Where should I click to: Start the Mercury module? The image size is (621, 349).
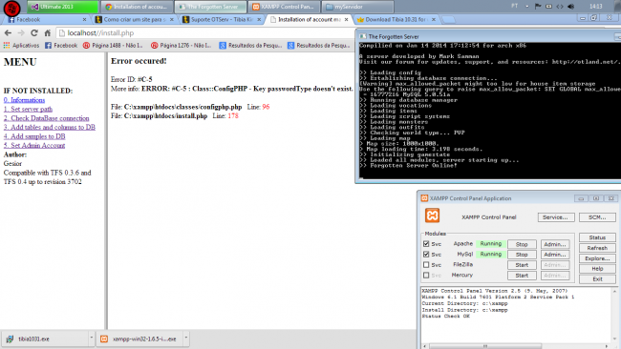[x=522, y=276]
